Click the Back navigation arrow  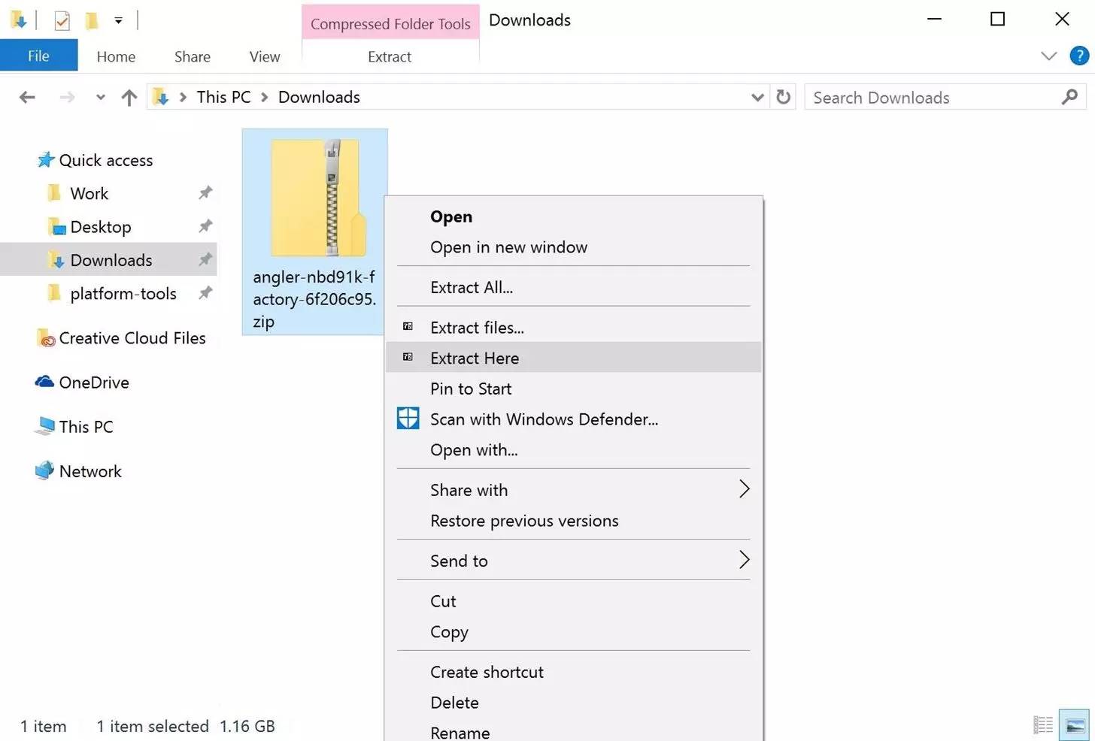[x=27, y=97]
